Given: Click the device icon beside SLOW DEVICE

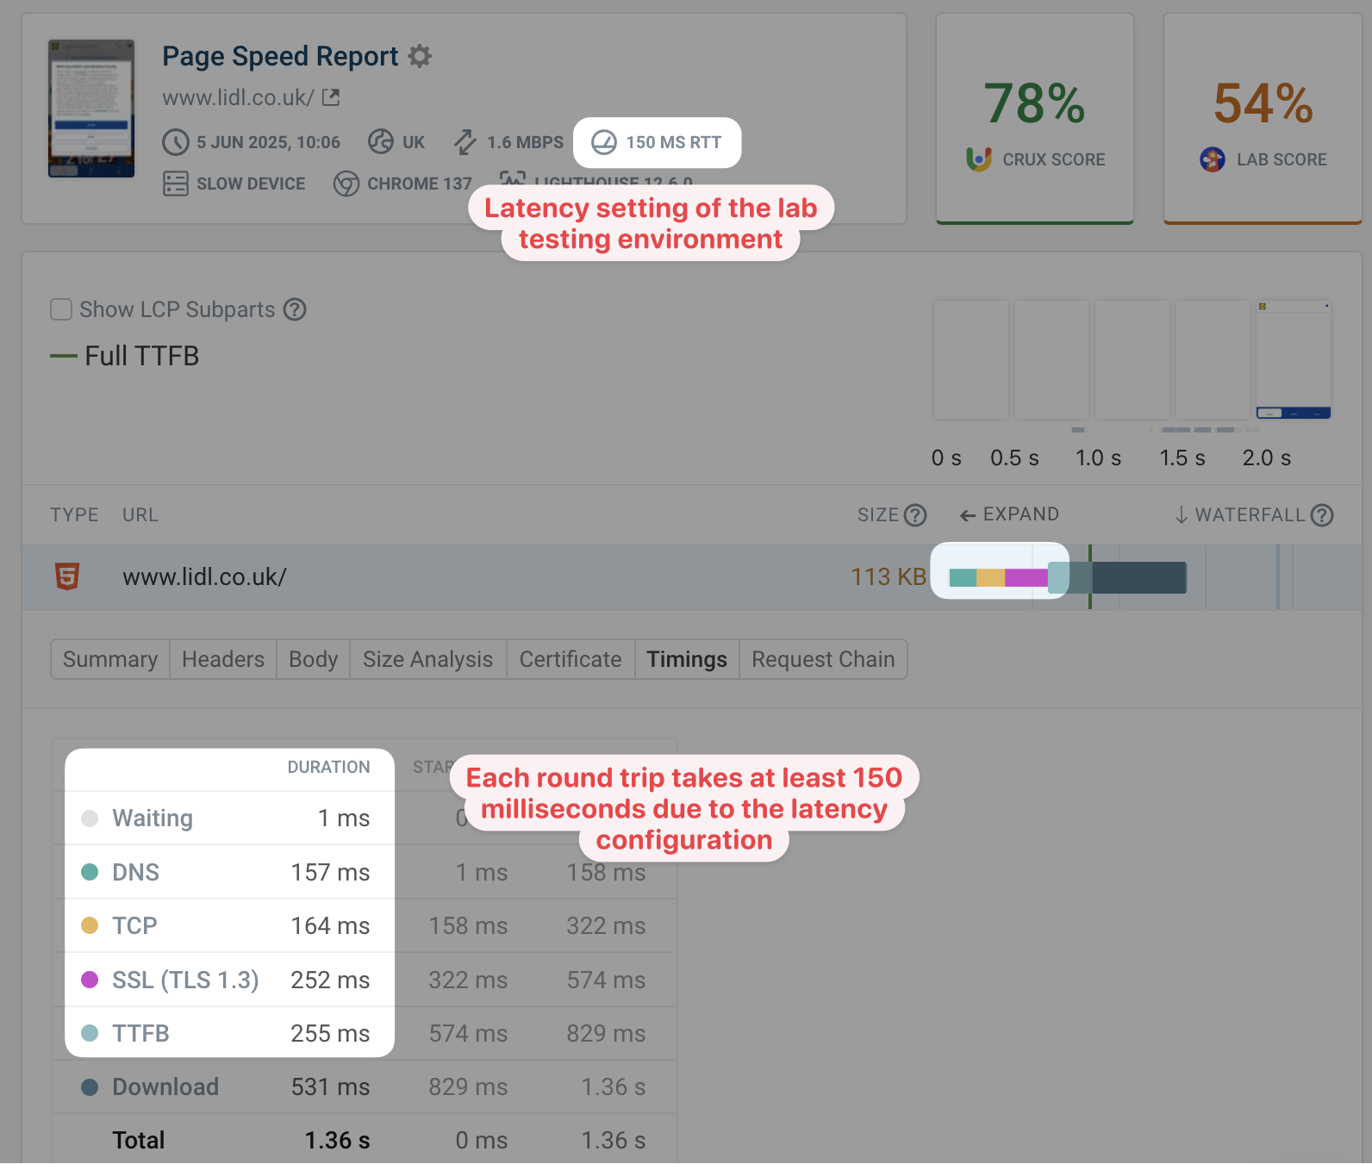Looking at the screenshot, I should (176, 184).
